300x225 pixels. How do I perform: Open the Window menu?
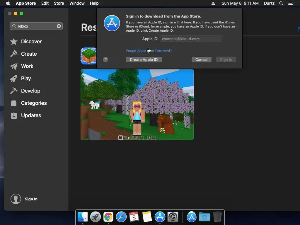[77, 3]
